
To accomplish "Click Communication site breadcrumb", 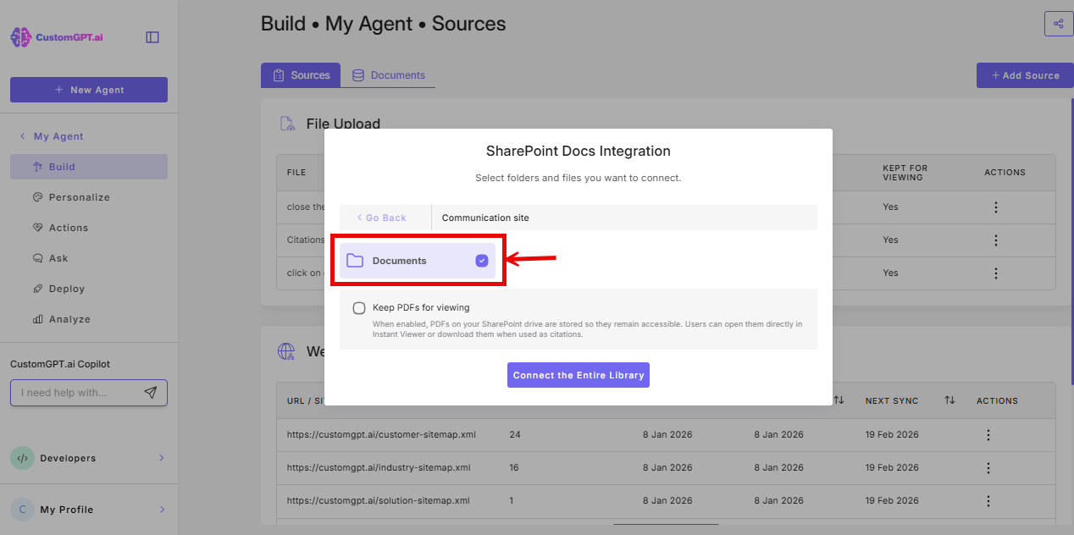I will tap(485, 218).
